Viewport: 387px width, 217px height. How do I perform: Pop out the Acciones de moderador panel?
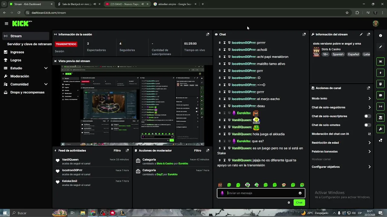click(207, 150)
